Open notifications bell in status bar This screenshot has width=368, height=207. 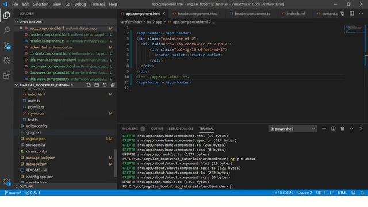pyautogui.click(x=362, y=193)
